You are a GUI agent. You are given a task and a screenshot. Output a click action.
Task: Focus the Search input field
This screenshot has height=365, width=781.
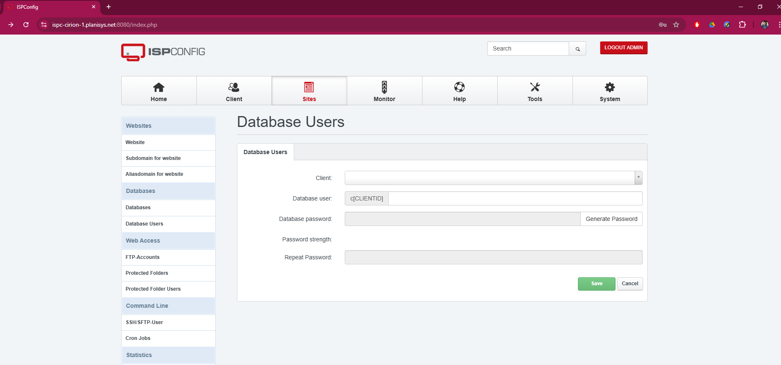pos(528,48)
